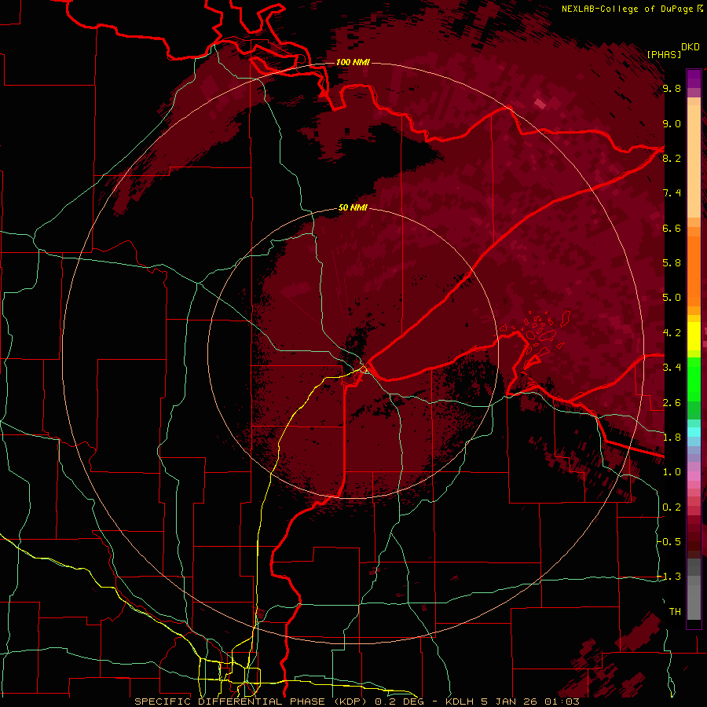
Task: Click the 5.8 value on color scale
Action: [x=672, y=263]
